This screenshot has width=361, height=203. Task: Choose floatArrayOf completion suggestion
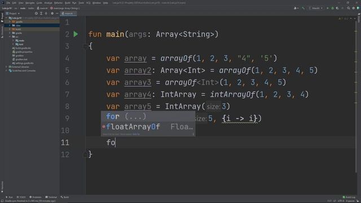point(148,126)
